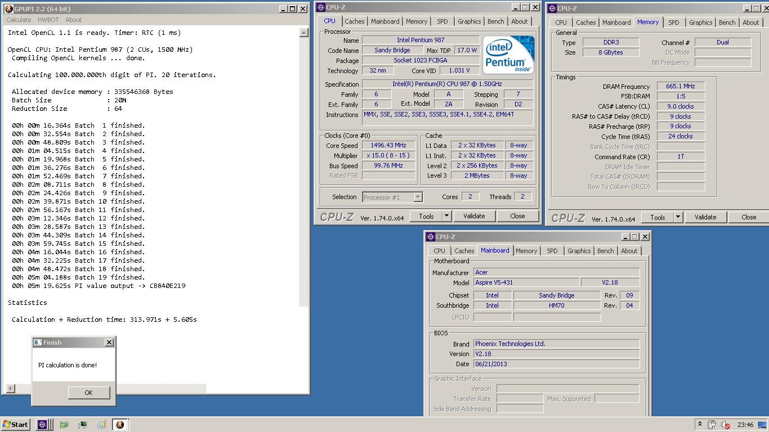Click the BIOS Date 06/21/2013
The height and width of the screenshot is (432, 769).
pos(556,364)
